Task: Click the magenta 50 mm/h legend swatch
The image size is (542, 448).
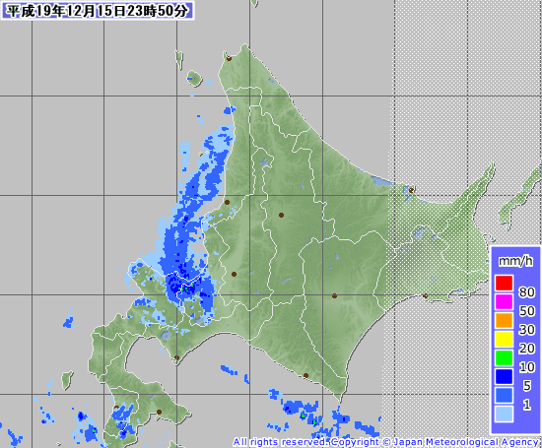Action: tap(504, 301)
